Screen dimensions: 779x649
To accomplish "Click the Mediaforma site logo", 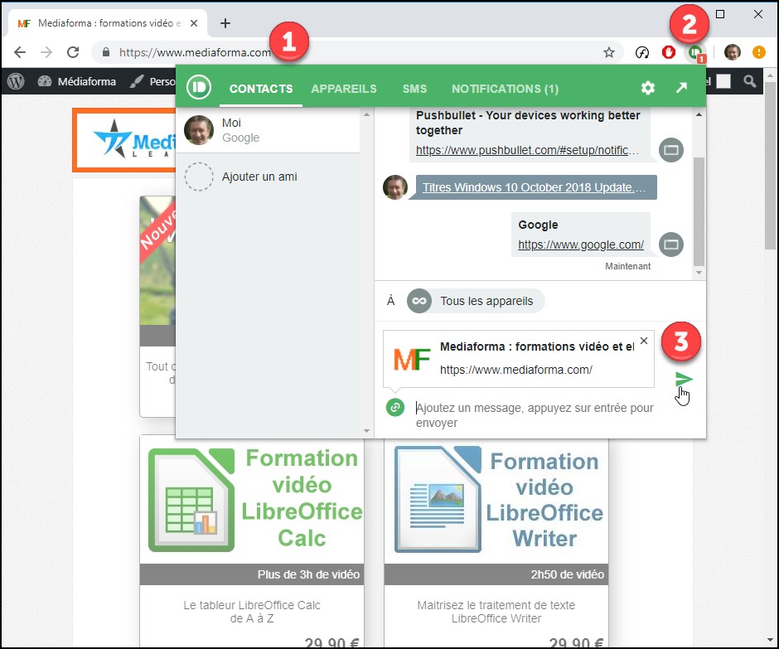I will [124, 140].
